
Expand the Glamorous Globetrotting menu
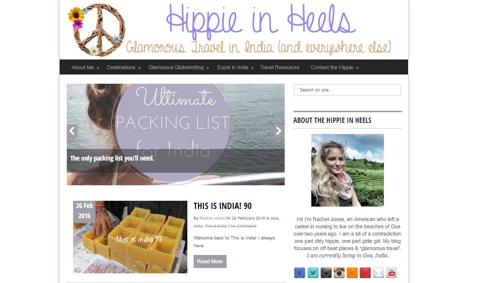179,67
